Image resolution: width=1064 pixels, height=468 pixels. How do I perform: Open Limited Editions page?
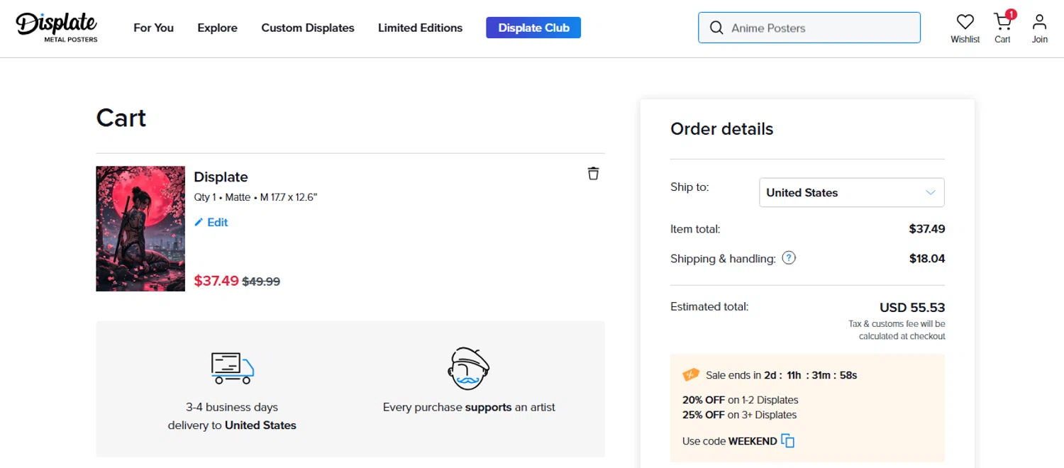point(420,28)
